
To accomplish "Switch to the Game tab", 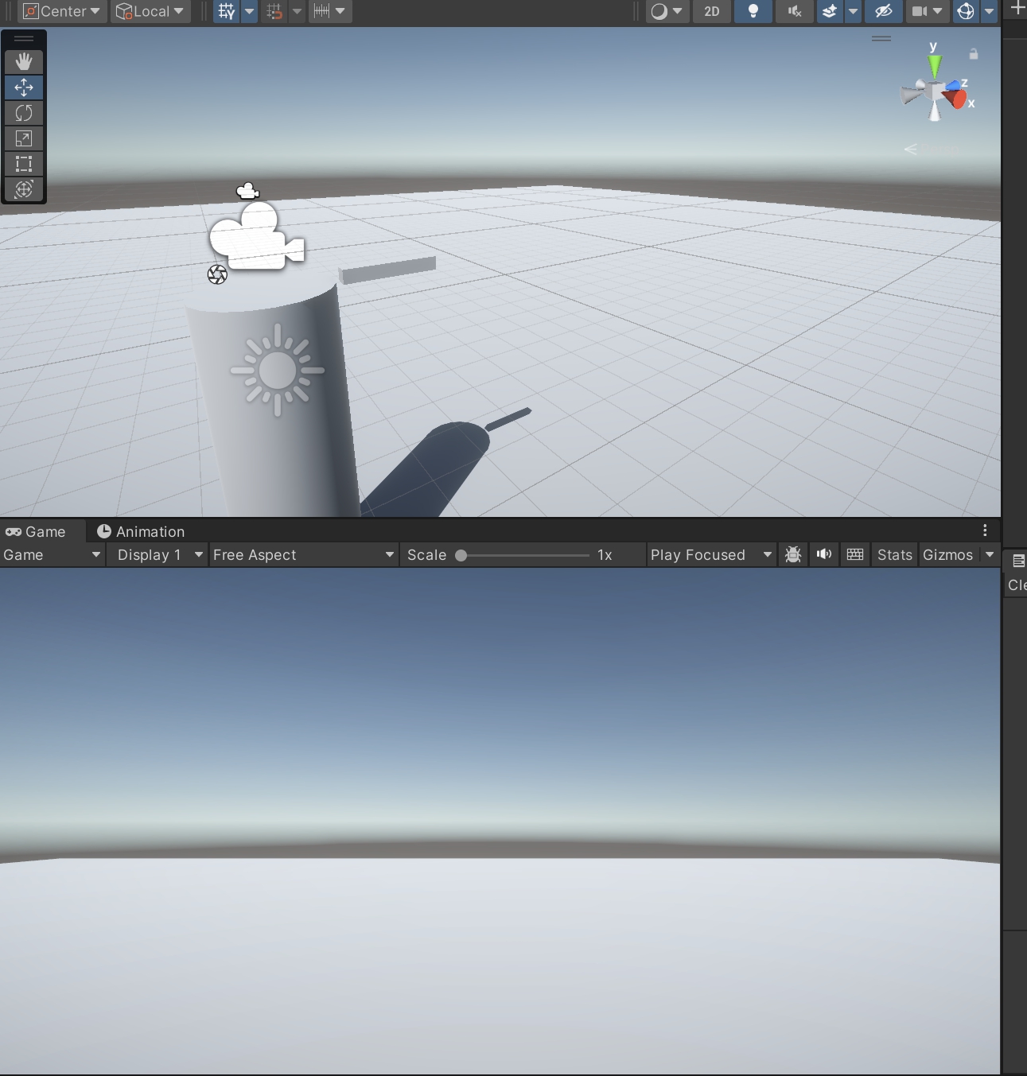I will 36,531.
